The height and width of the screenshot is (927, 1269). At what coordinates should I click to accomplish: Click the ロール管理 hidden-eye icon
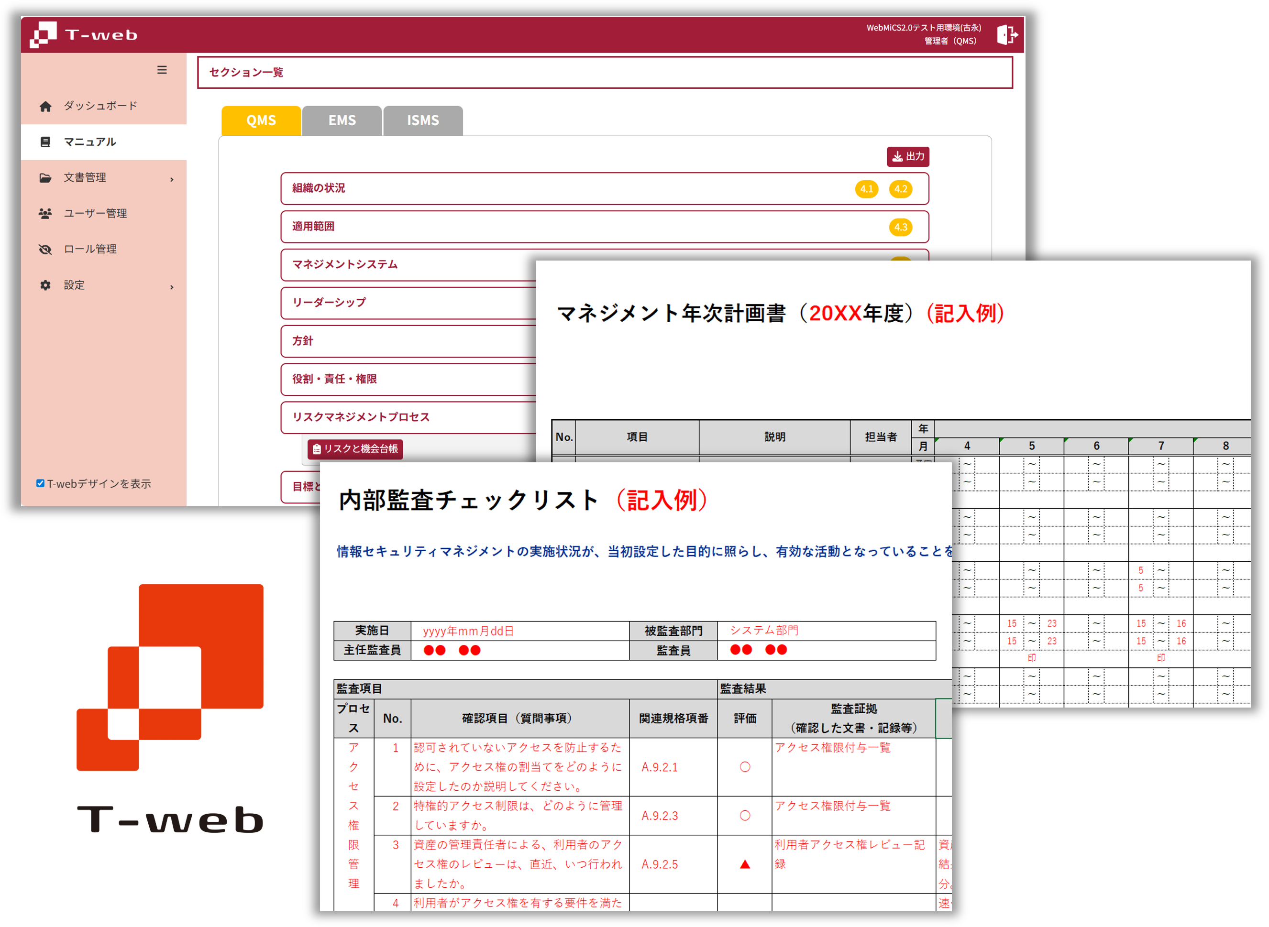coord(45,249)
